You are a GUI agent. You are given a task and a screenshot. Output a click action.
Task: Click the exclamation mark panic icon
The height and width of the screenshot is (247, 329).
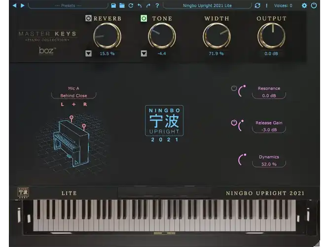[x=267, y=5]
